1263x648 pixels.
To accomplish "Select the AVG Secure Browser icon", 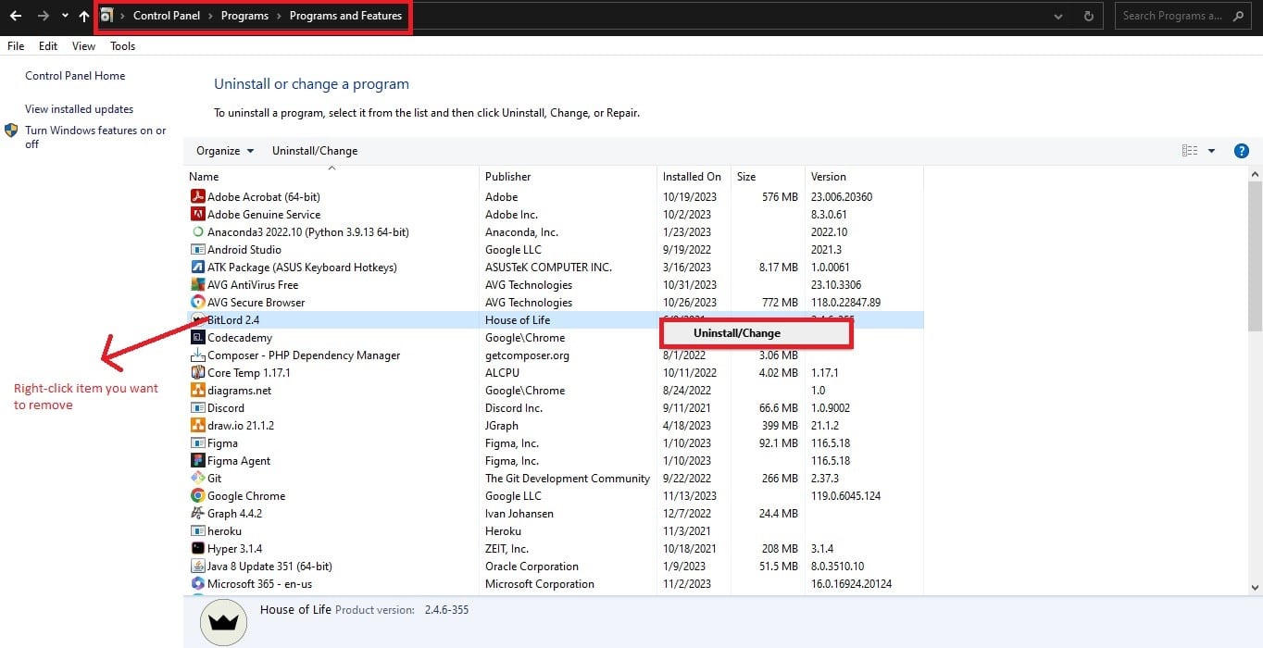I will click(x=197, y=302).
